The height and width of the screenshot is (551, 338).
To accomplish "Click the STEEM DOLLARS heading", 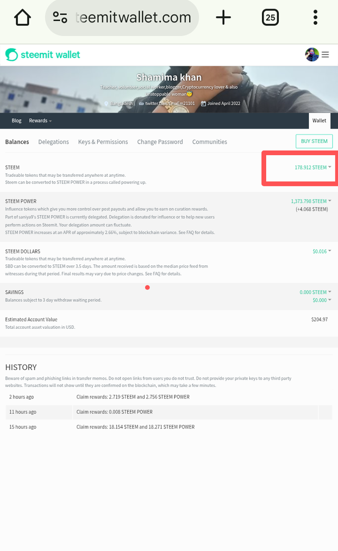I will click(23, 251).
